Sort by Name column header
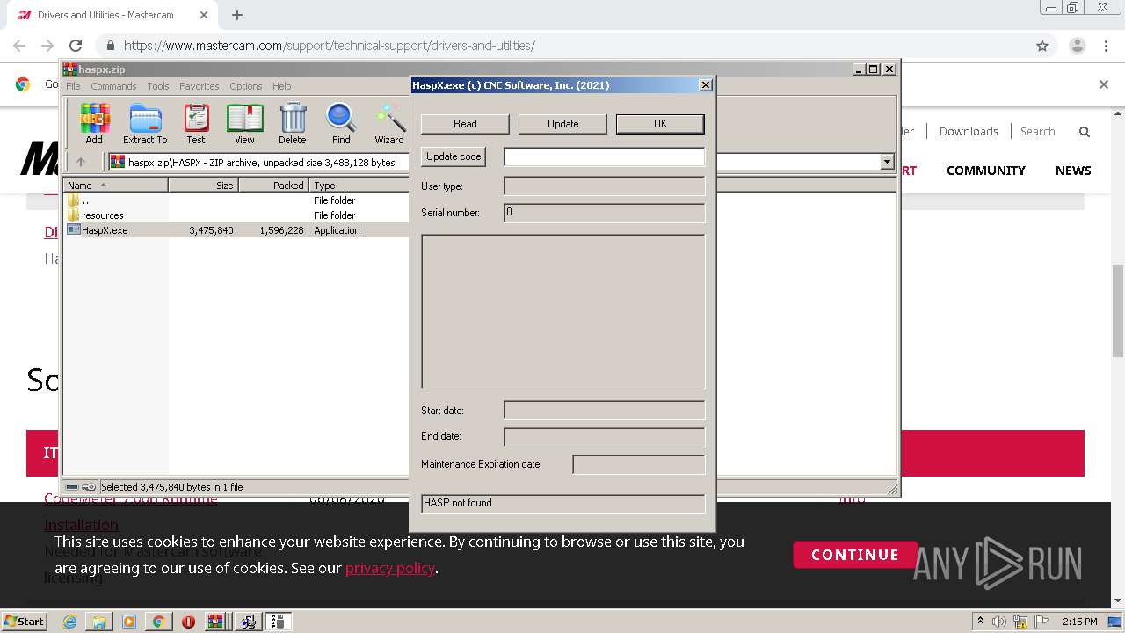The image size is (1125, 633). tap(115, 186)
